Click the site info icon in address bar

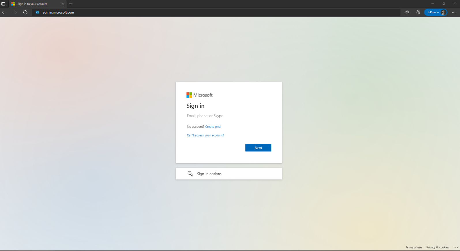click(x=37, y=12)
